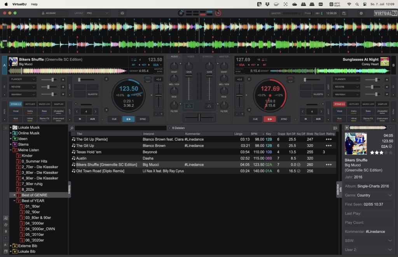Screen dimensions: 398x257
Task: Click the browser search input field
Action: 120,128
